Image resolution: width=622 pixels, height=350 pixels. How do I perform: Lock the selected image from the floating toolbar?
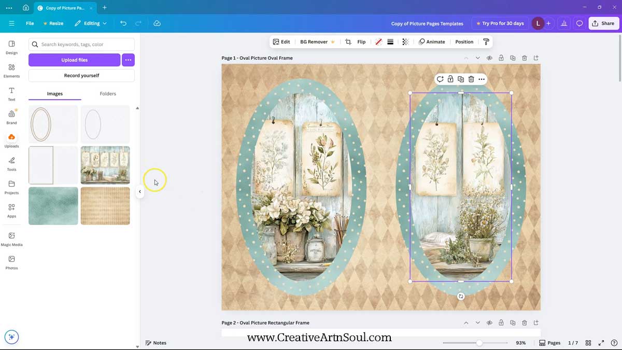click(450, 79)
